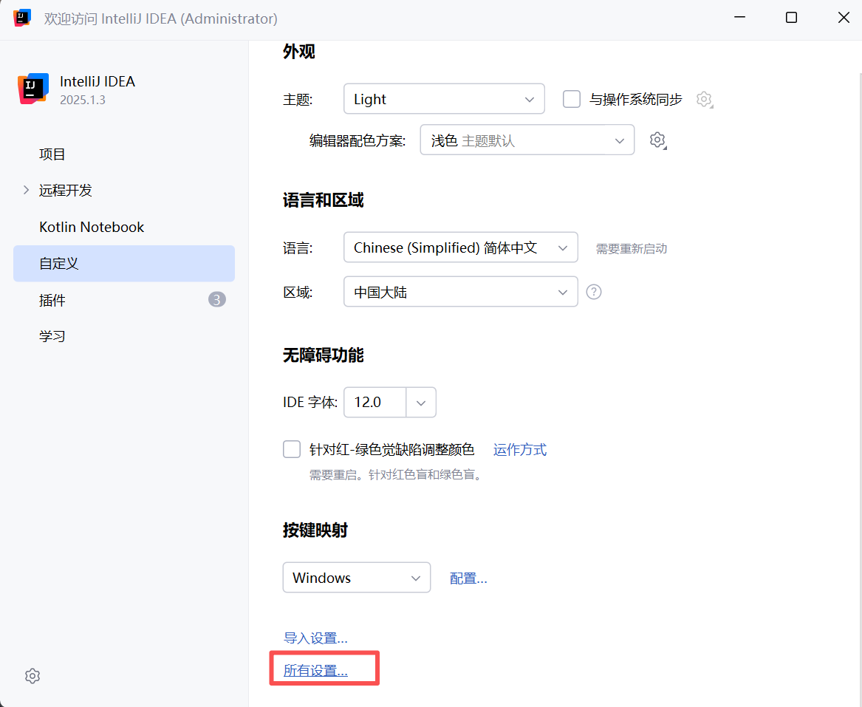
Task: Click the 配置... keymap link
Action: 468,578
